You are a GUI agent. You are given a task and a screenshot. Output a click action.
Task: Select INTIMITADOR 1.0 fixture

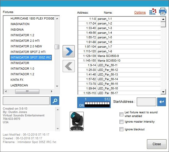click(22, 69)
